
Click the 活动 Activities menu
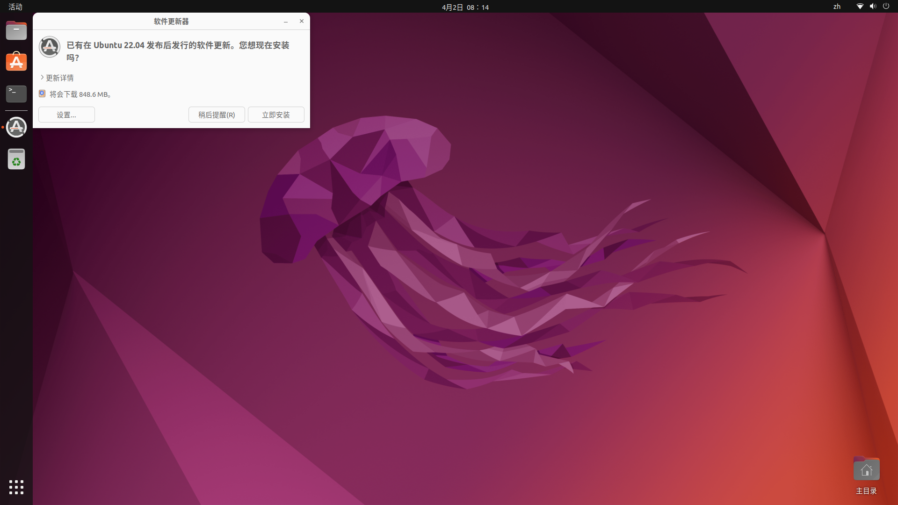15,7
